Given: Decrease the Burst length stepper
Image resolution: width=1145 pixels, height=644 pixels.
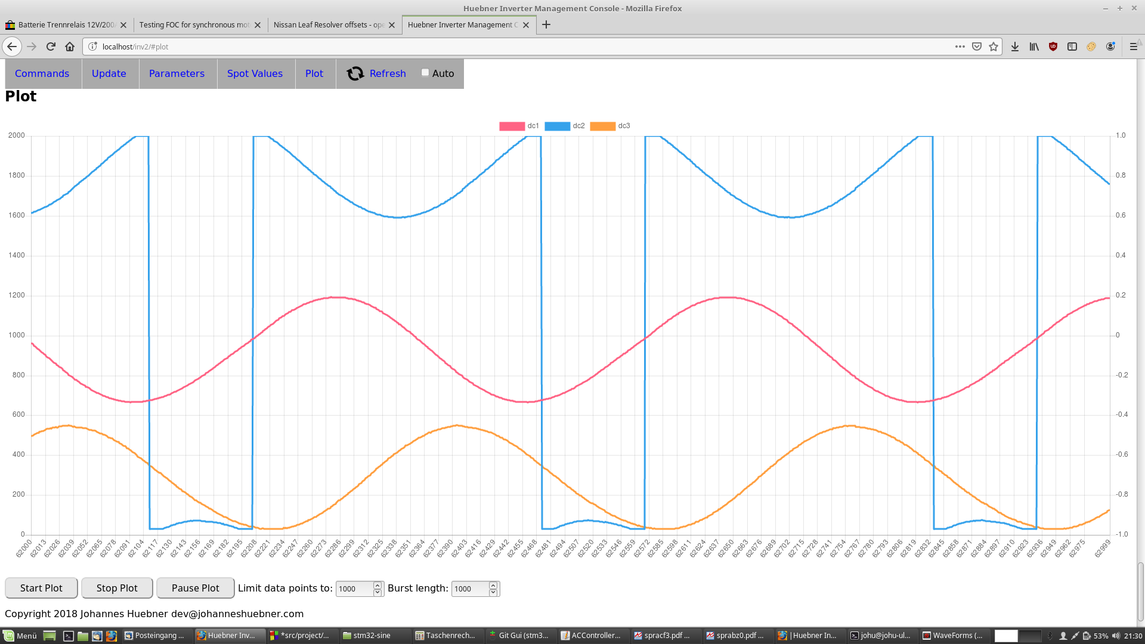Looking at the screenshot, I should 493,592.
